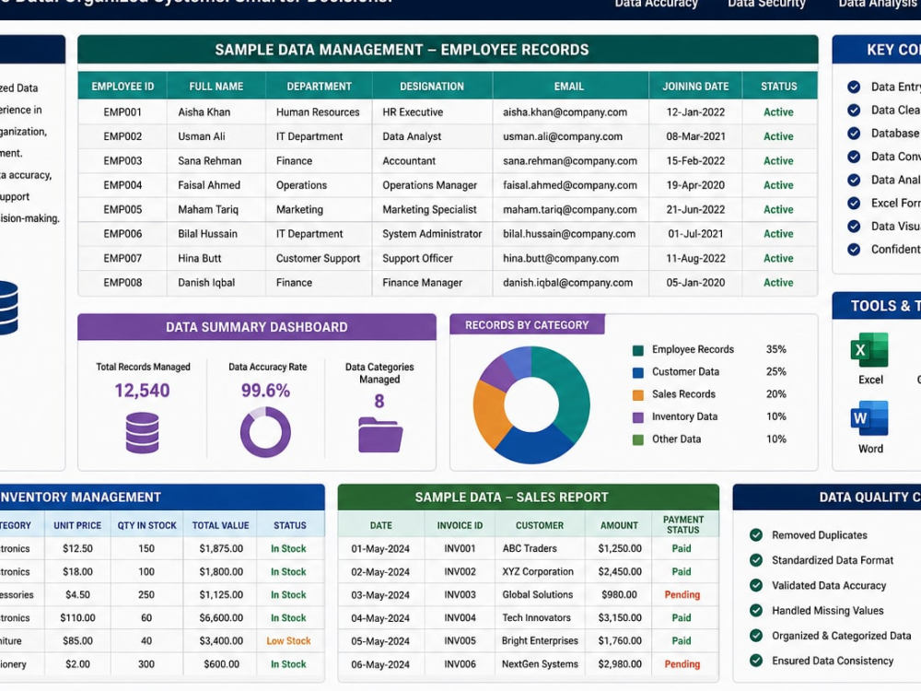Click blue check icon beside Data Conversion
921x691 pixels.
coord(854,157)
